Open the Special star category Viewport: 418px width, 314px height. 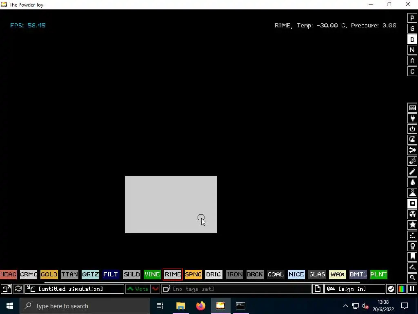[412, 225]
